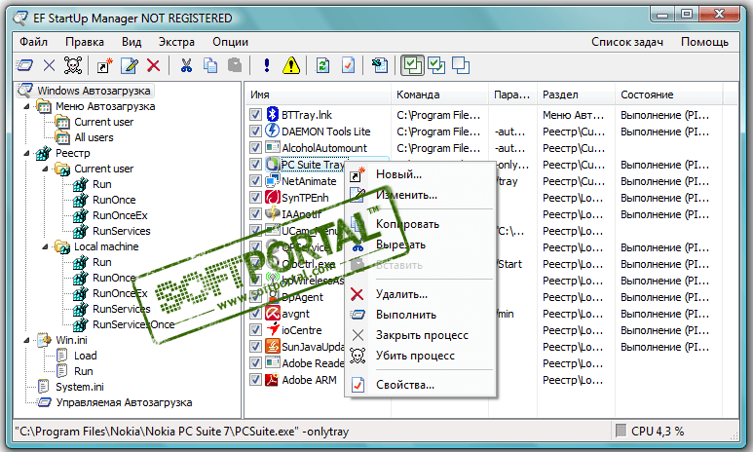Screen dimensions: 753x452
Task: Sort by the Имя column header
Action: [319, 94]
